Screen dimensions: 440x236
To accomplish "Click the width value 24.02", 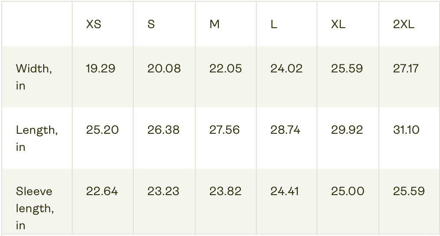I will pos(287,69).
